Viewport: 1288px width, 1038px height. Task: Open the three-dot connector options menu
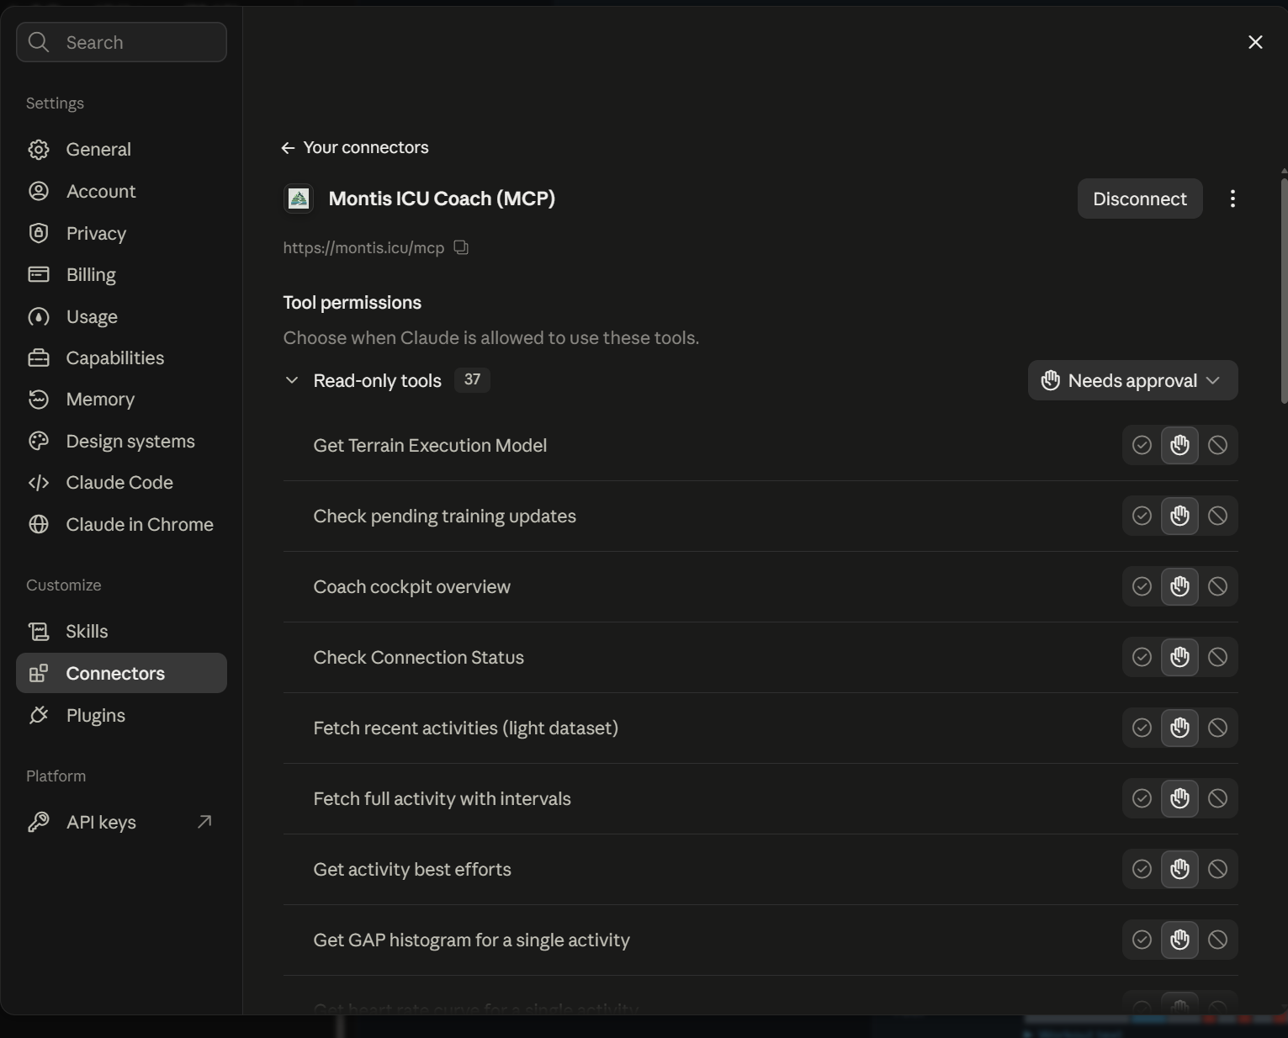[x=1232, y=199]
